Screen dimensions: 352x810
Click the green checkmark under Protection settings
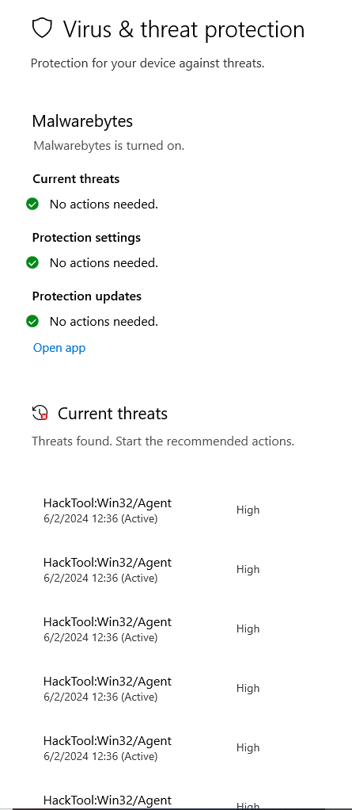[x=32, y=263]
